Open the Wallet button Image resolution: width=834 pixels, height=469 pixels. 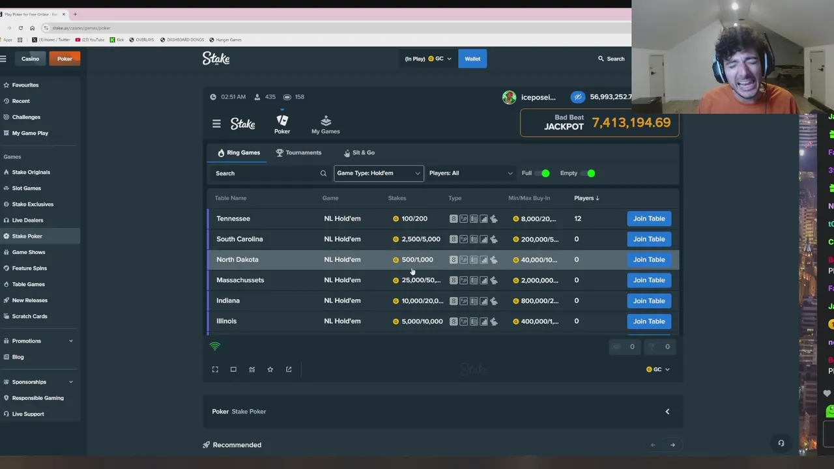pyautogui.click(x=472, y=59)
